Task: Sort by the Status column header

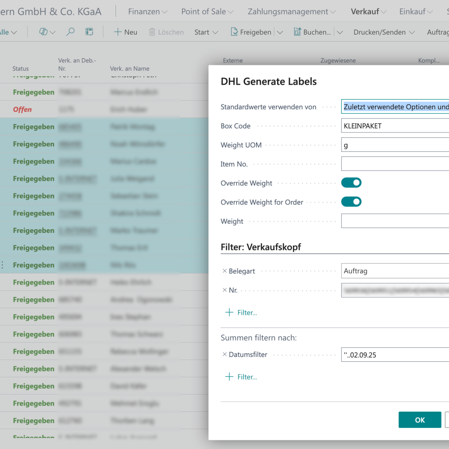Action: (21, 68)
